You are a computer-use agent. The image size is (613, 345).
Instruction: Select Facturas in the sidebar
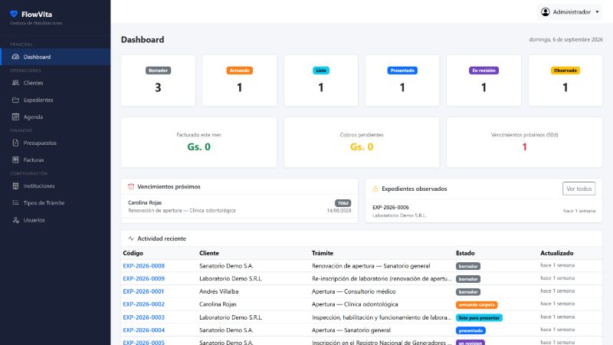click(55, 159)
